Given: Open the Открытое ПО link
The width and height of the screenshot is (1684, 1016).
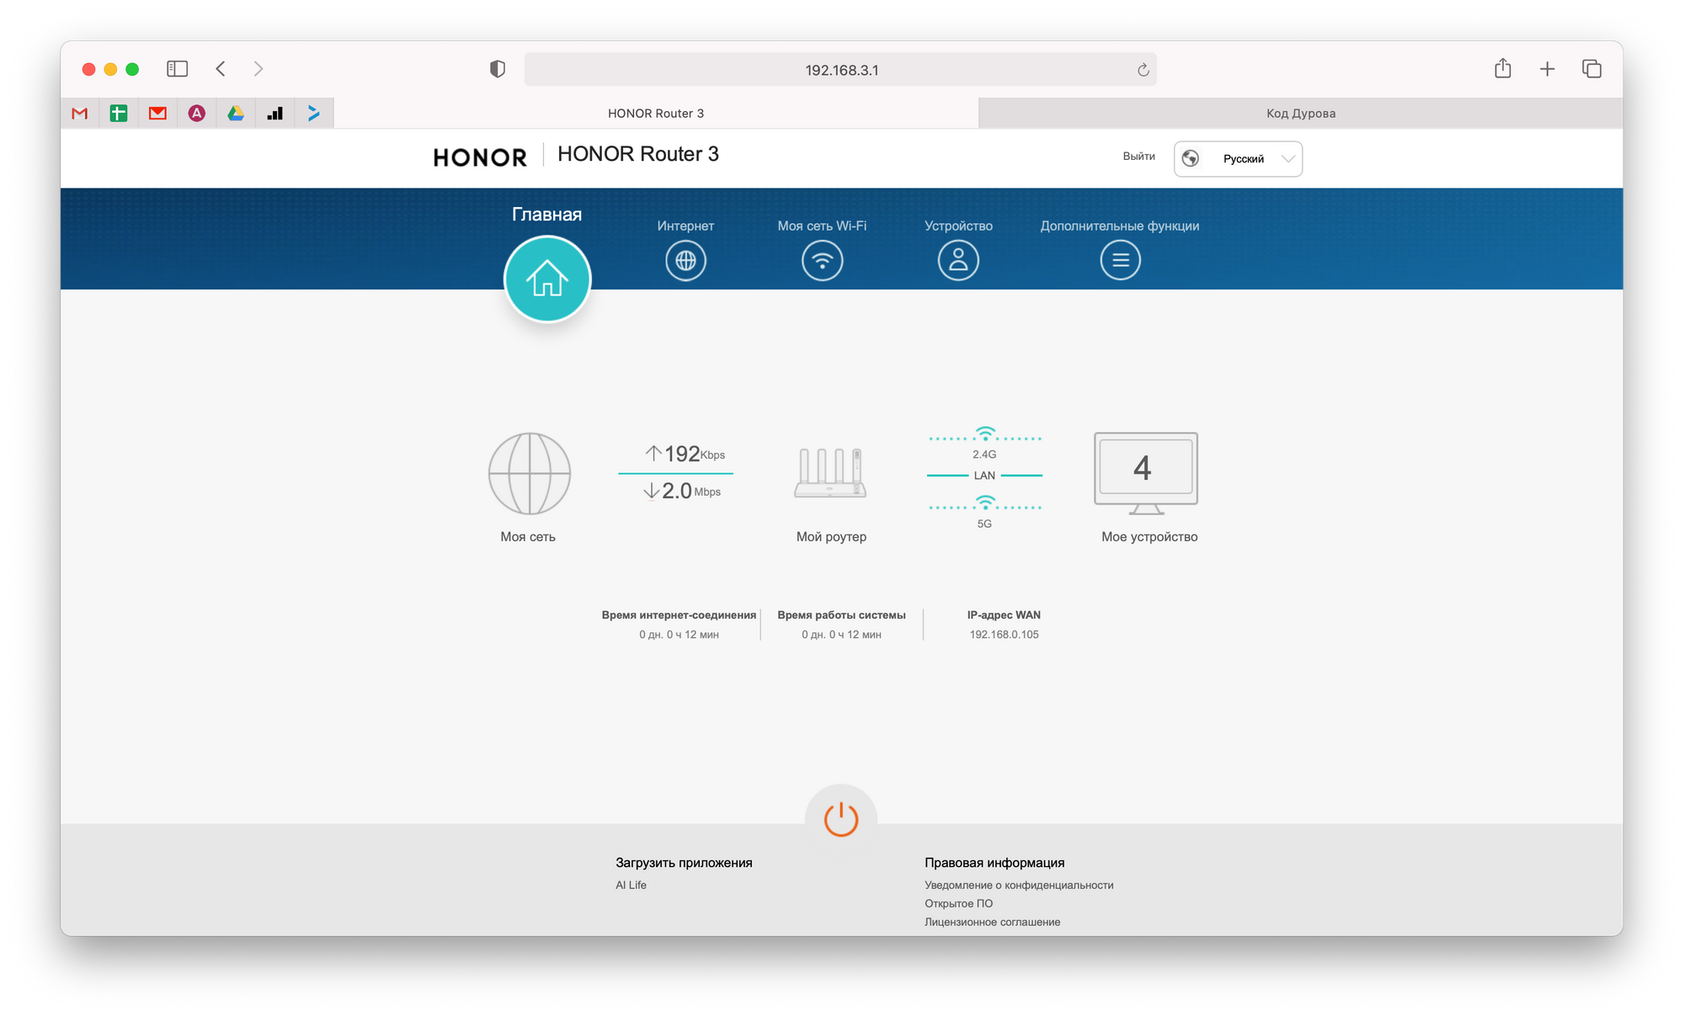Looking at the screenshot, I should point(958,903).
